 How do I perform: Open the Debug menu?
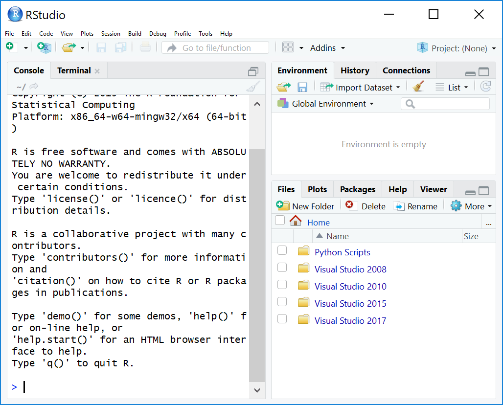point(158,34)
